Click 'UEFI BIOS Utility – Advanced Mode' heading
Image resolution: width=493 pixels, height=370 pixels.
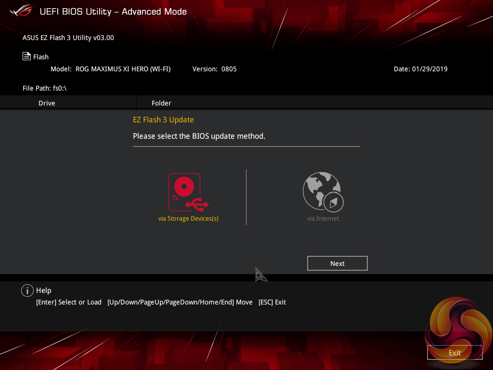pyautogui.click(x=113, y=12)
